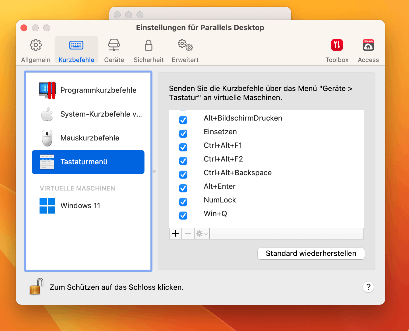Select the Alt+BildschirmDrucken shortcut text

(243, 118)
